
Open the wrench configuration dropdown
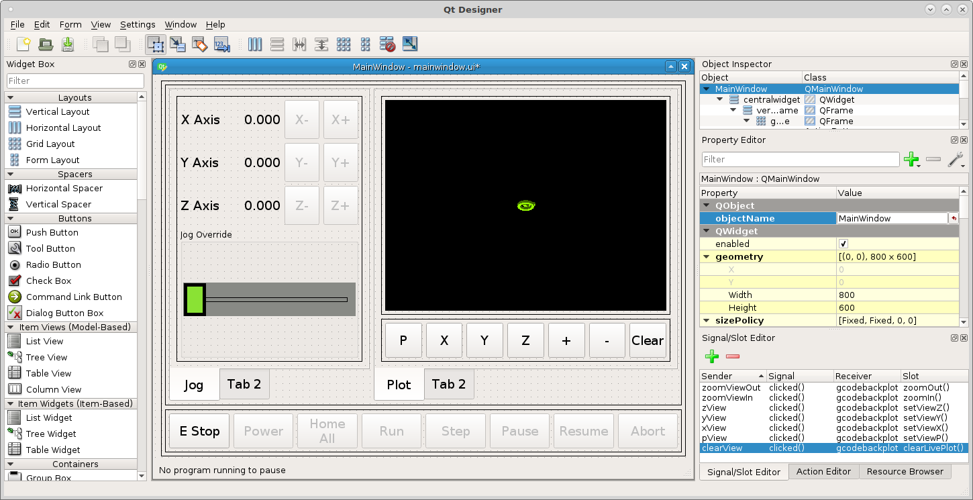(956, 160)
